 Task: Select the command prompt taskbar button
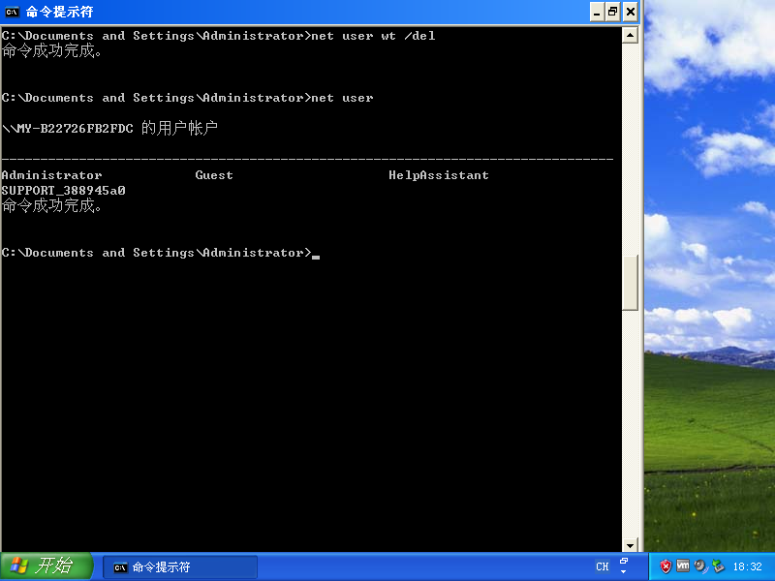pos(180,567)
